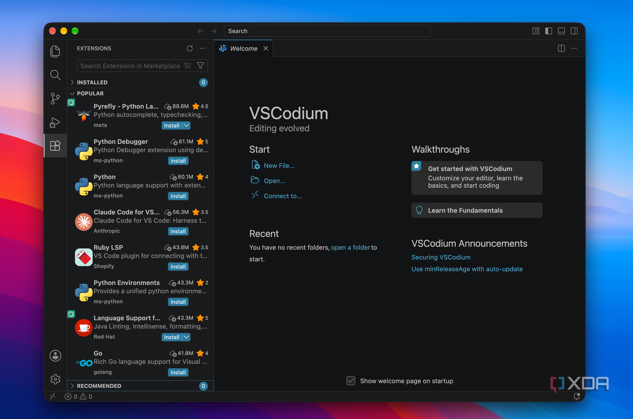Open Run and Debug view icon
Image resolution: width=633 pixels, height=419 pixels.
pos(55,122)
